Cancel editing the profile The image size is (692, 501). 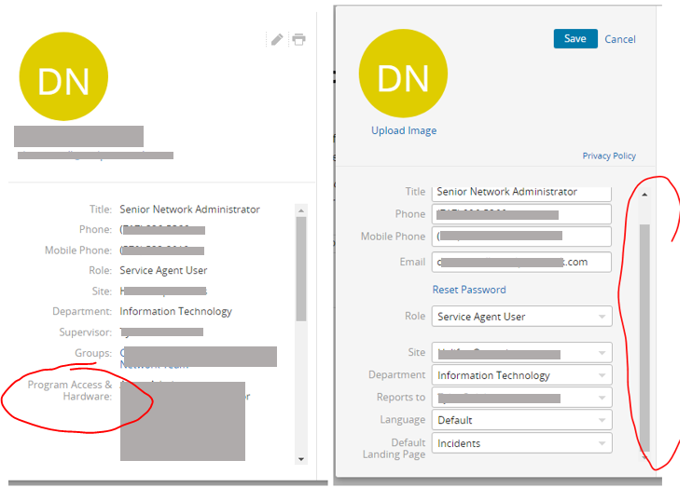pos(620,39)
